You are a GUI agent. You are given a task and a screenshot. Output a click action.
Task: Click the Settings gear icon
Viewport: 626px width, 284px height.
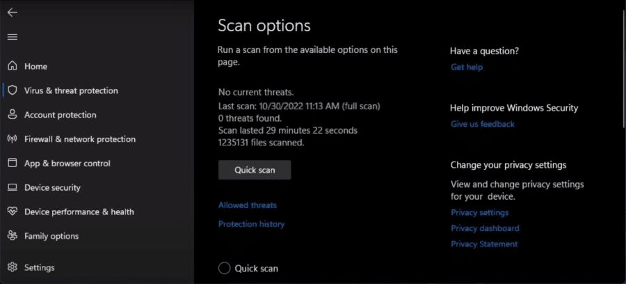click(13, 267)
